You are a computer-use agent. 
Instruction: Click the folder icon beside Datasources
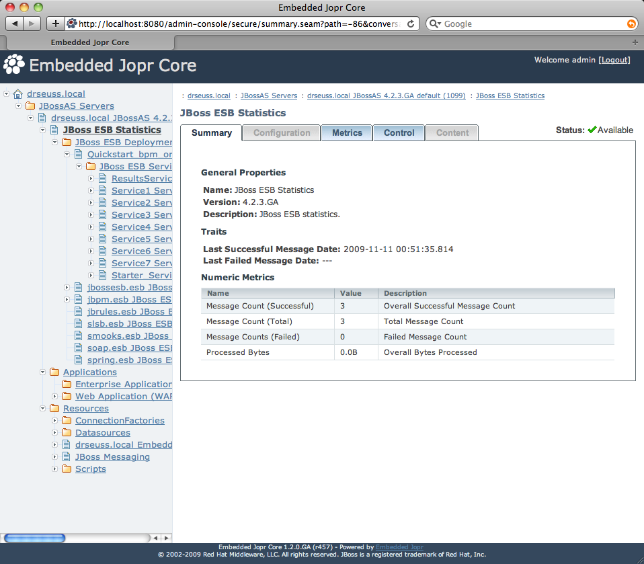coord(67,432)
